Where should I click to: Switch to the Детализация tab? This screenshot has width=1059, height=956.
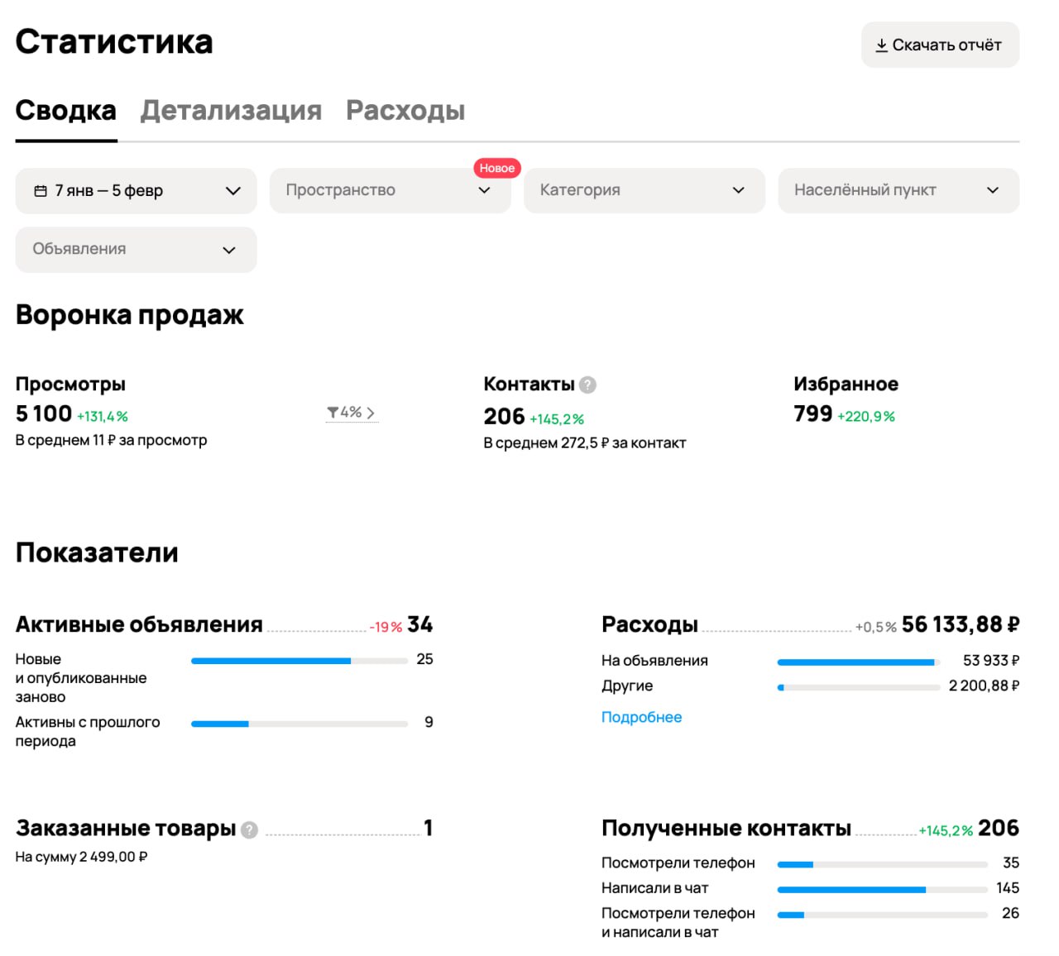click(x=231, y=111)
